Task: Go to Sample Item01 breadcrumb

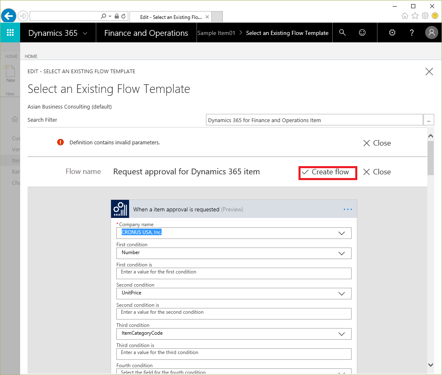Action: coord(216,33)
